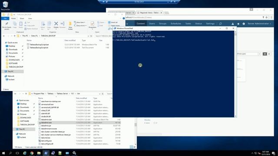Open Groups tab in Tableau Server
The width and height of the screenshot is (278, 156).
coord(162,23)
